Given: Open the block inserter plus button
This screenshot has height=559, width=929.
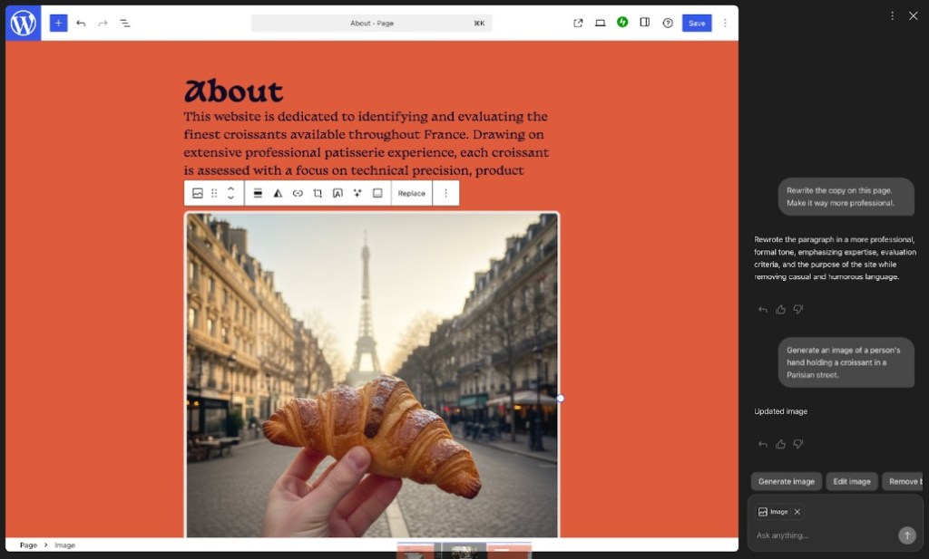Looking at the screenshot, I should click(x=59, y=23).
